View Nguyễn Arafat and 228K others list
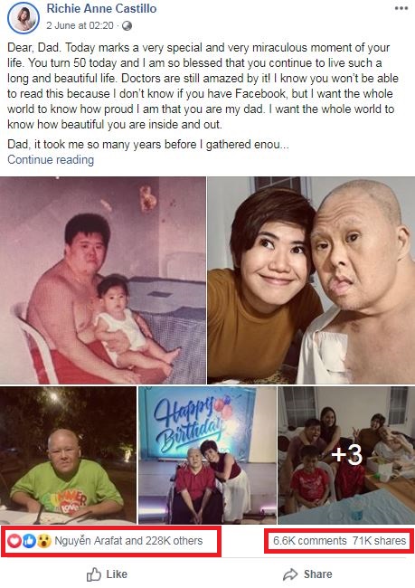 click(128, 541)
